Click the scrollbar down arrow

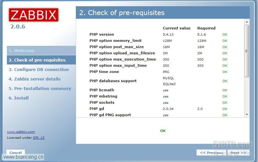coord(247,115)
